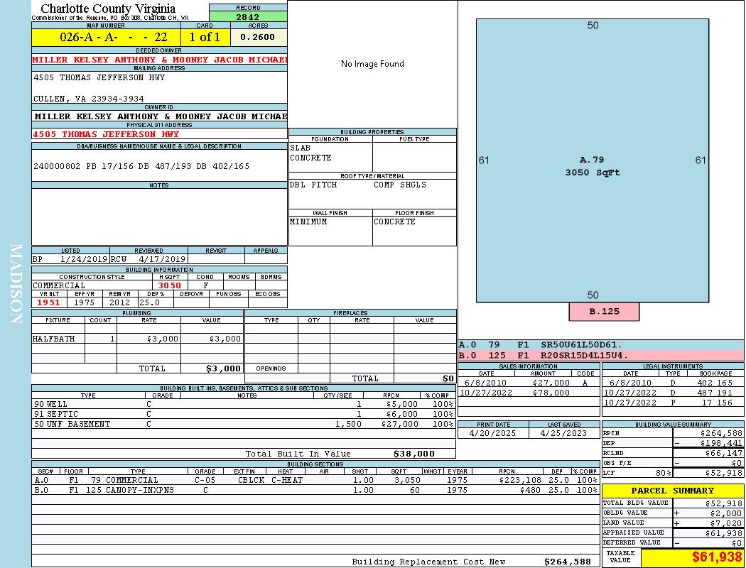The image size is (746, 568).
Task: Click the physical 911 address 4505 Thomas Jefferson Hwy
Action: click(107, 134)
